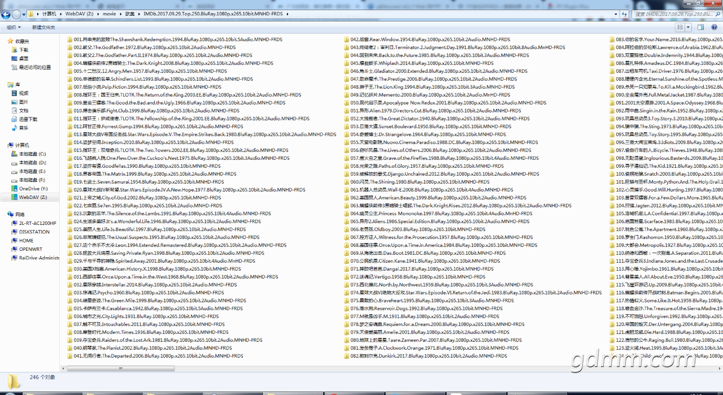Click the 本地磁盘 (E:) drive icon
The height and width of the screenshot is (395, 723).
pos(14,171)
